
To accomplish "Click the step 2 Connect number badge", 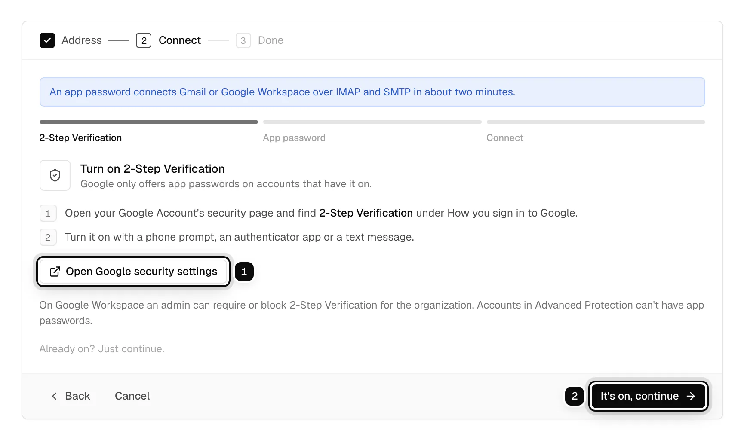I will click(144, 40).
